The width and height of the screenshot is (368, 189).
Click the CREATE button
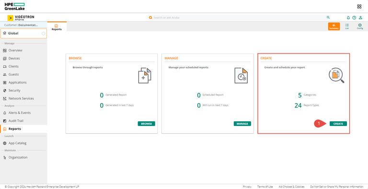click(338, 124)
